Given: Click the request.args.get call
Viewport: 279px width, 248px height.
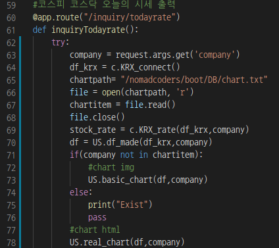Looking at the screenshot, I should click(x=153, y=55).
